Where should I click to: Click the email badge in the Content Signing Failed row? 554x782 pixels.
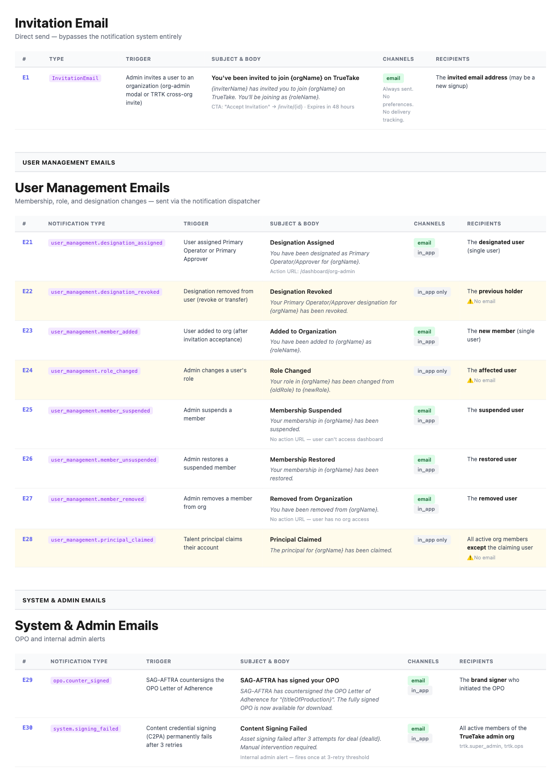[418, 729]
